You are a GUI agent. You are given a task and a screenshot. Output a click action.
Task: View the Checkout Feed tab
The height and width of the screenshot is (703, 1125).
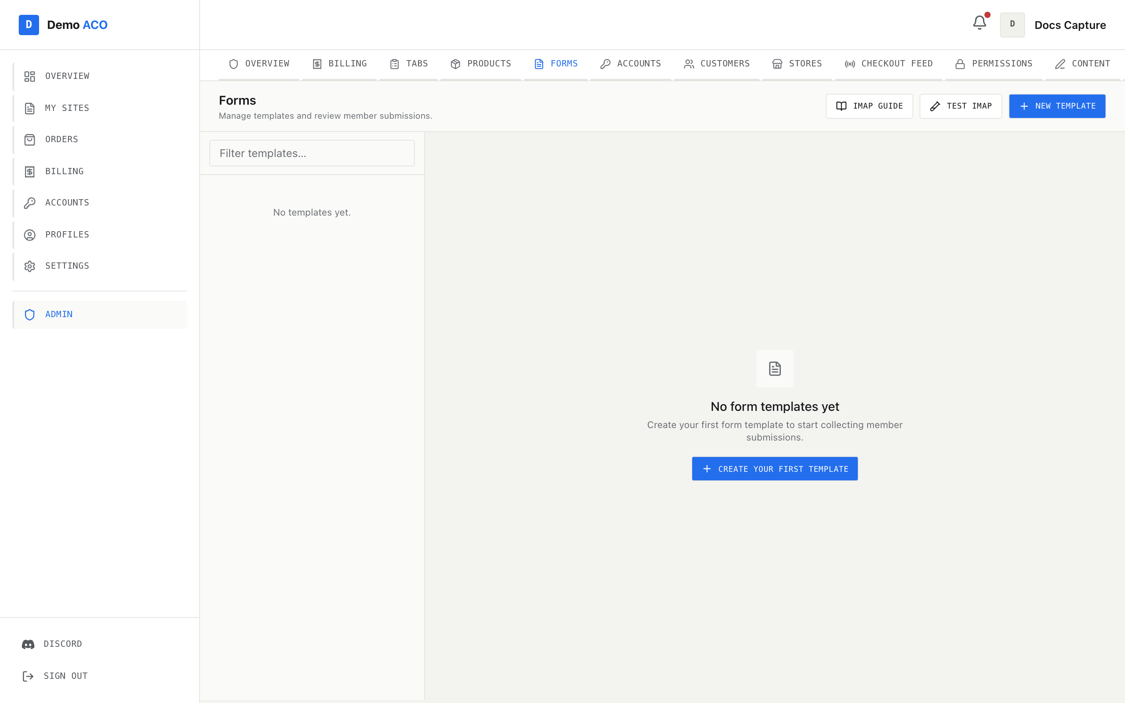[x=888, y=64]
